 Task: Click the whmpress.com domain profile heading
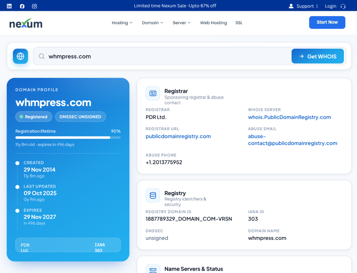point(53,103)
